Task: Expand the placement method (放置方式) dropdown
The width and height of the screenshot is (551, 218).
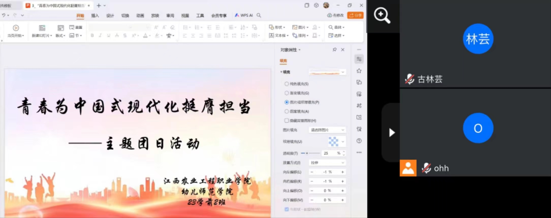Action: (327, 163)
